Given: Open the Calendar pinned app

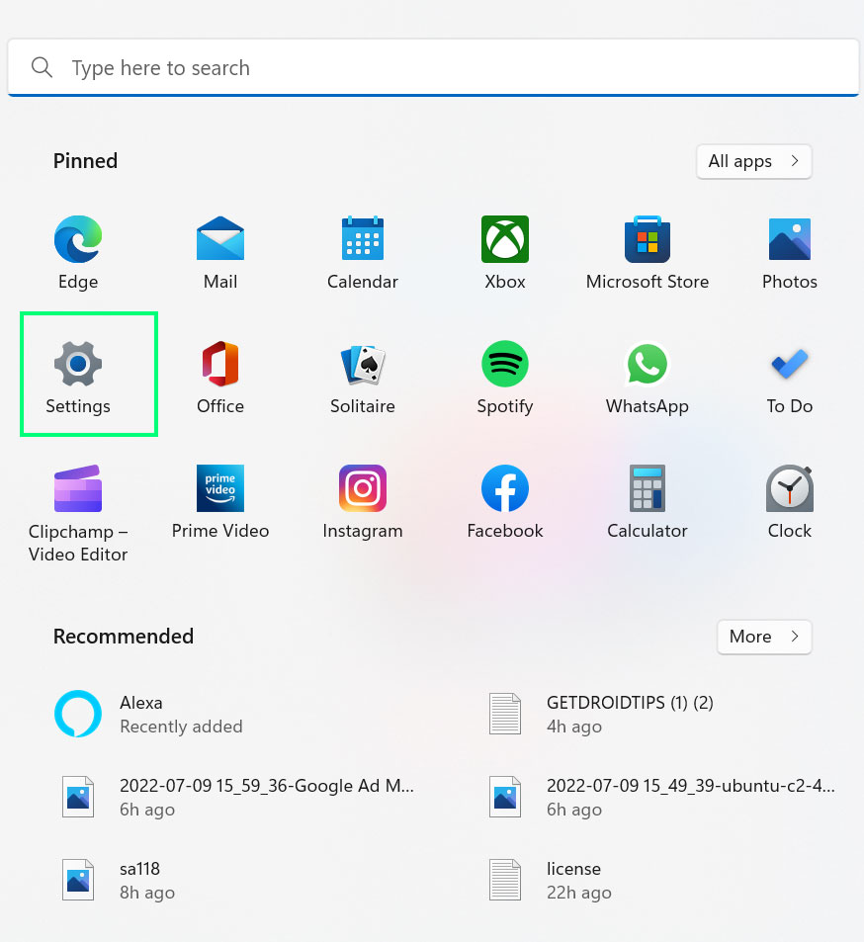Looking at the screenshot, I should (362, 252).
